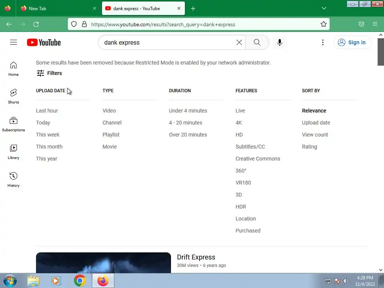Enable the Purchased filter
The width and height of the screenshot is (384, 288).
click(x=248, y=231)
